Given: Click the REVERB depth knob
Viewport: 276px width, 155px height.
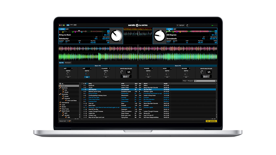Looking at the screenshot, I should 186,74.
